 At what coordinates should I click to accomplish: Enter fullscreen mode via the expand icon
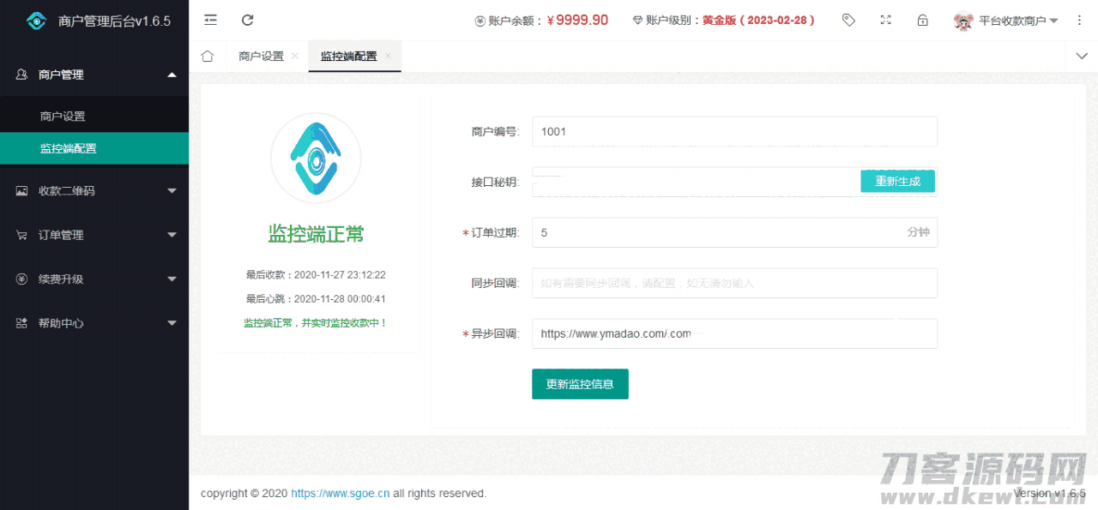885,19
